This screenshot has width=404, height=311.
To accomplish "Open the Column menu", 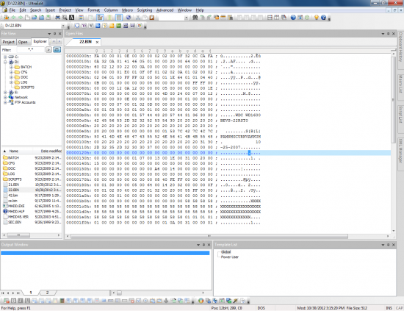I will tap(111, 10).
